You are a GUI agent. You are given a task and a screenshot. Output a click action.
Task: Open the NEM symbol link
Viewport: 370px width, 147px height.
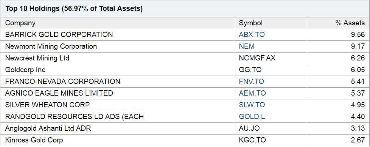pyautogui.click(x=247, y=46)
